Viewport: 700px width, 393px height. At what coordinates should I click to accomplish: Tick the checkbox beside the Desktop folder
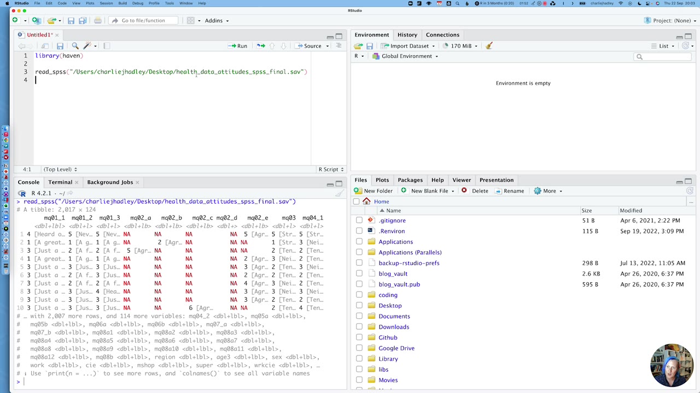[x=359, y=306]
